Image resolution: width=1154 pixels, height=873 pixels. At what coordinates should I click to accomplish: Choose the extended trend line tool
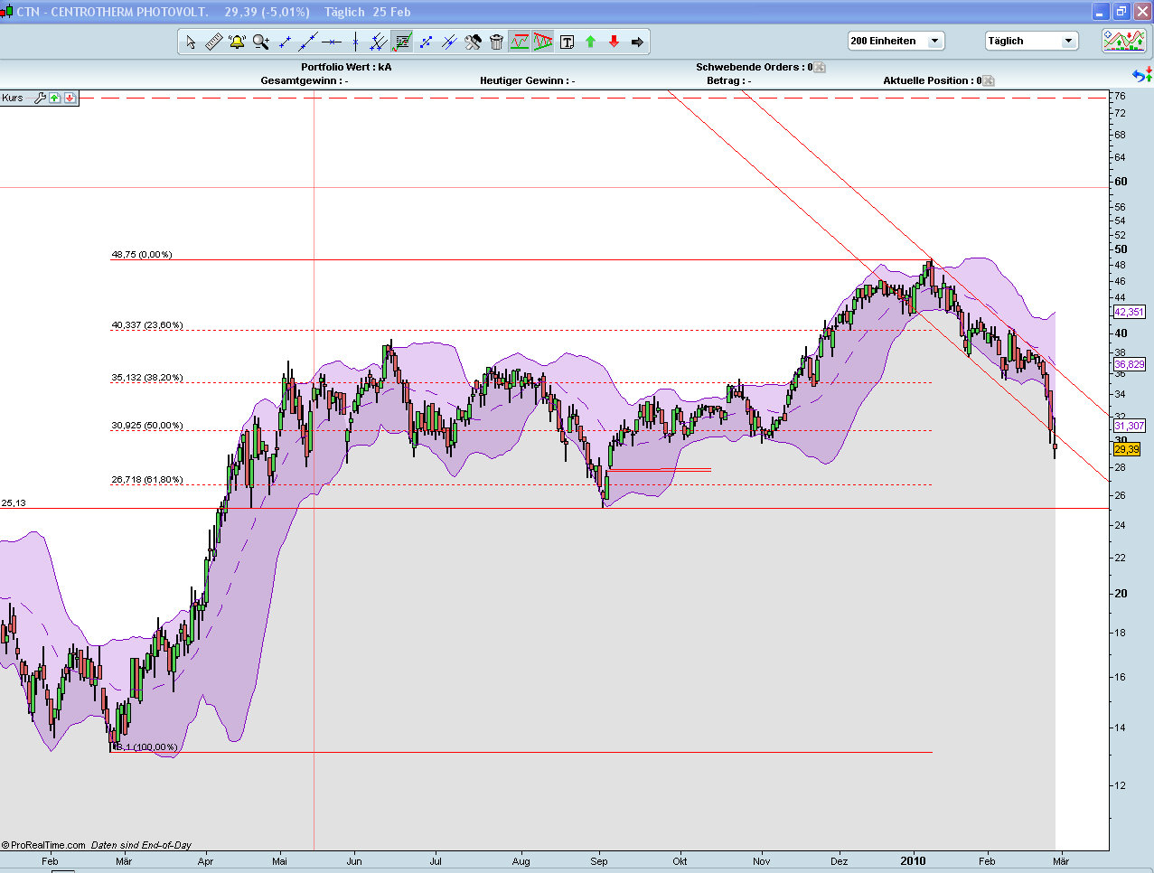click(308, 42)
